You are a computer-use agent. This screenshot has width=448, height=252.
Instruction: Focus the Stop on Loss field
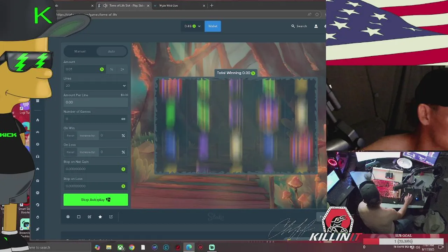pos(96,186)
